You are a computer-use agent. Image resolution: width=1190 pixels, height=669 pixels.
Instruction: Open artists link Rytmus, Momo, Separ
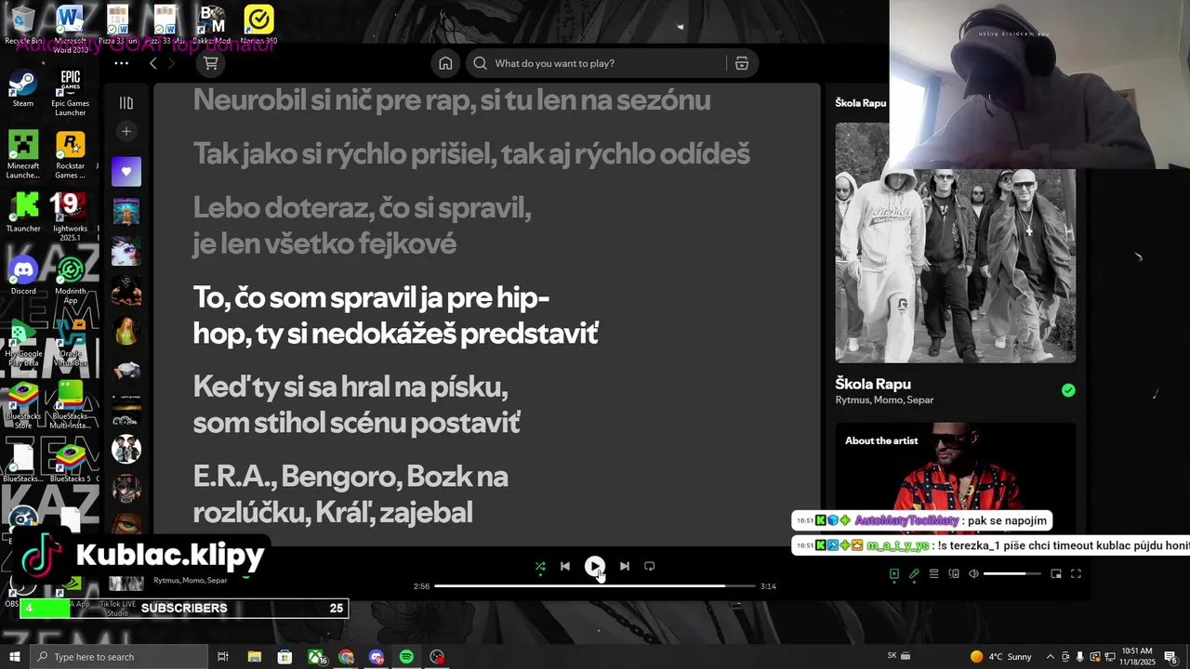point(884,400)
